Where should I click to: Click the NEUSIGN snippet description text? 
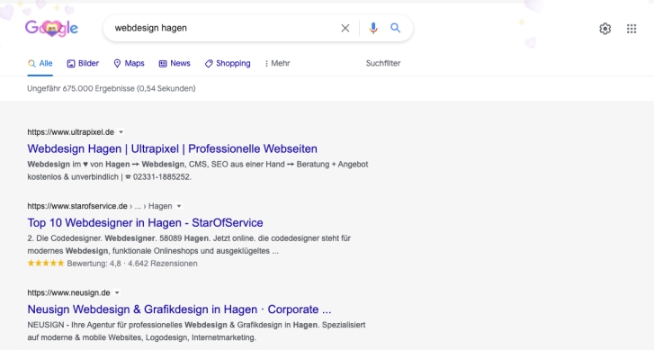click(x=196, y=331)
